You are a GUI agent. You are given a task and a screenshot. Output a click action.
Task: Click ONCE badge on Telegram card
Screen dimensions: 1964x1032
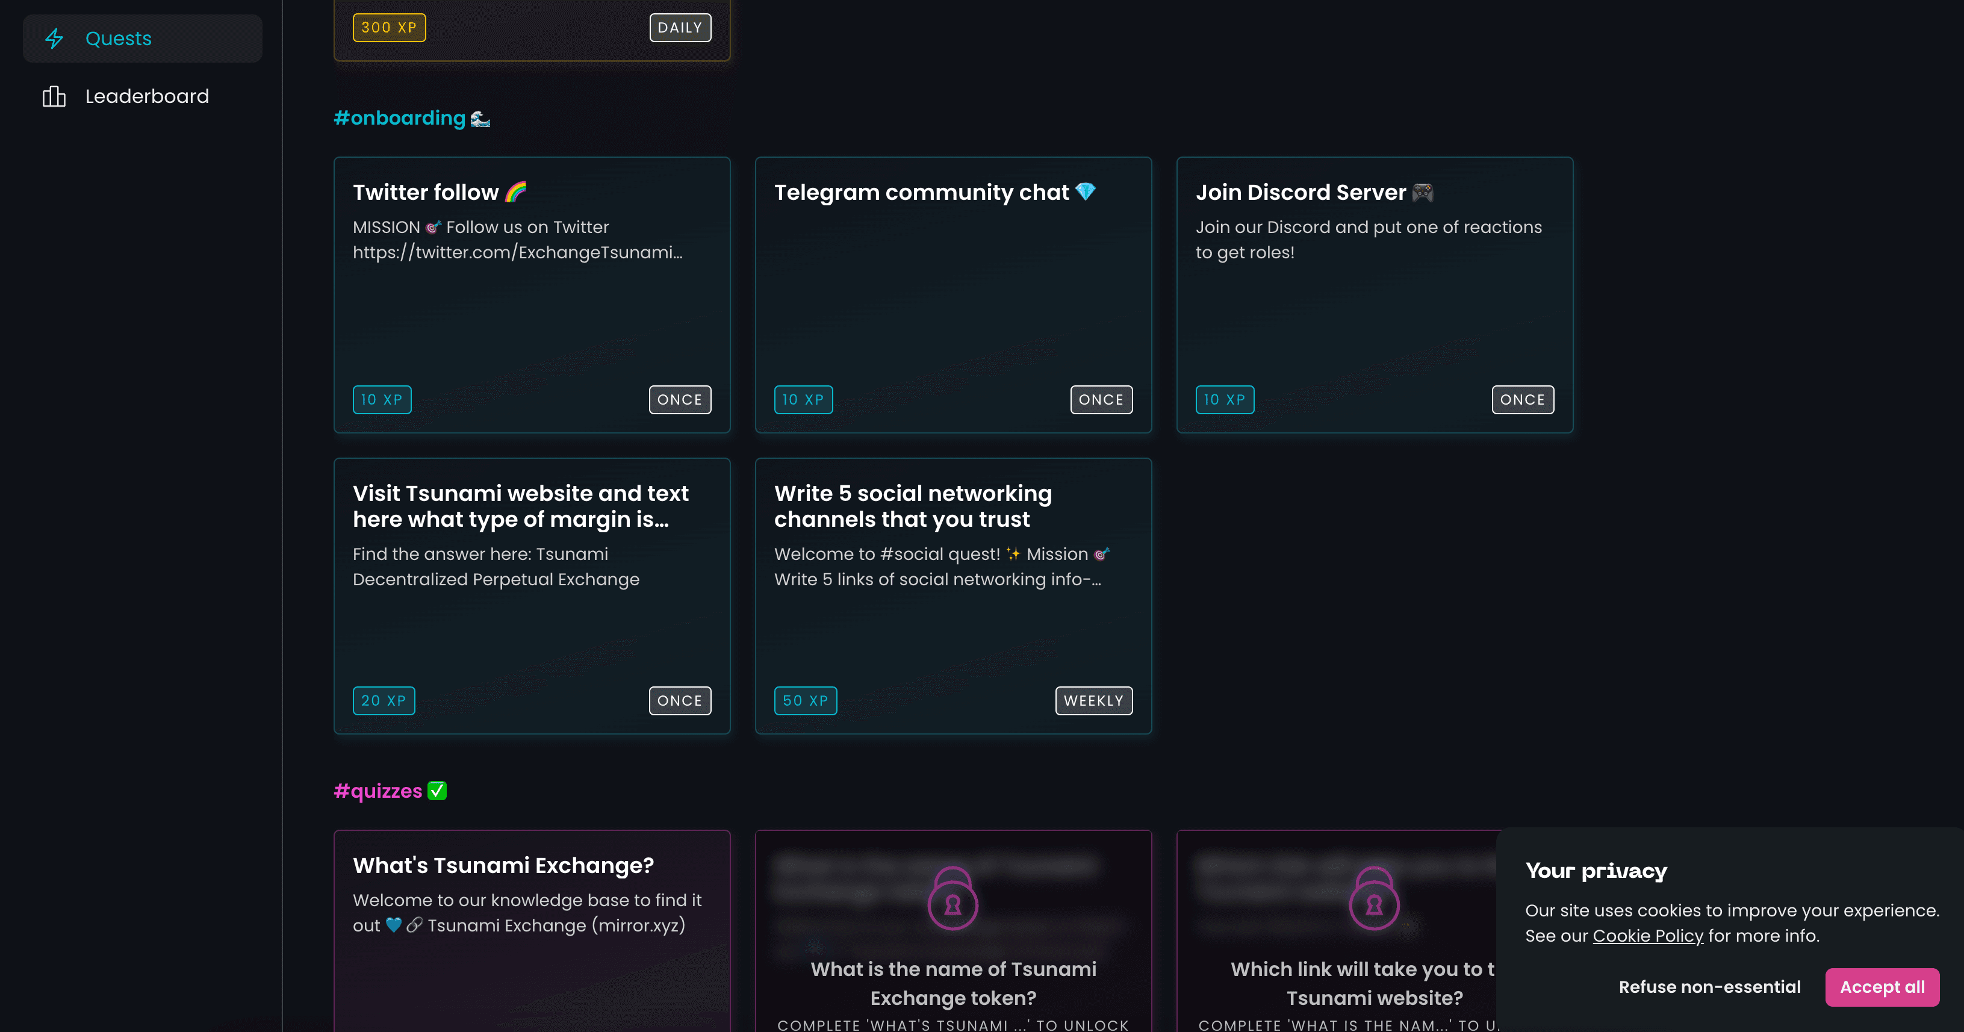click(1102, 399)
